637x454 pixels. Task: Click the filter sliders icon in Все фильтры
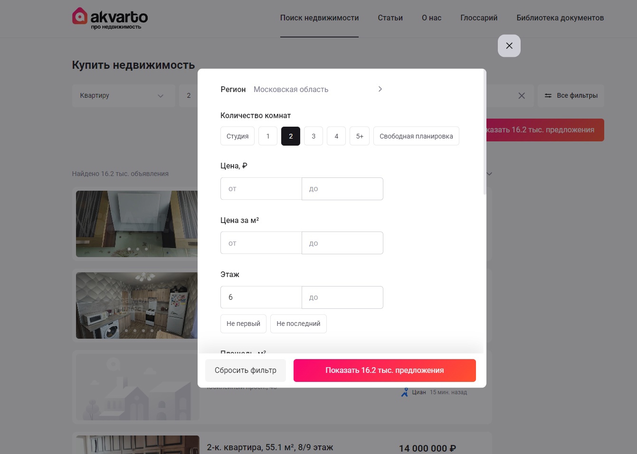pos(548,95)
